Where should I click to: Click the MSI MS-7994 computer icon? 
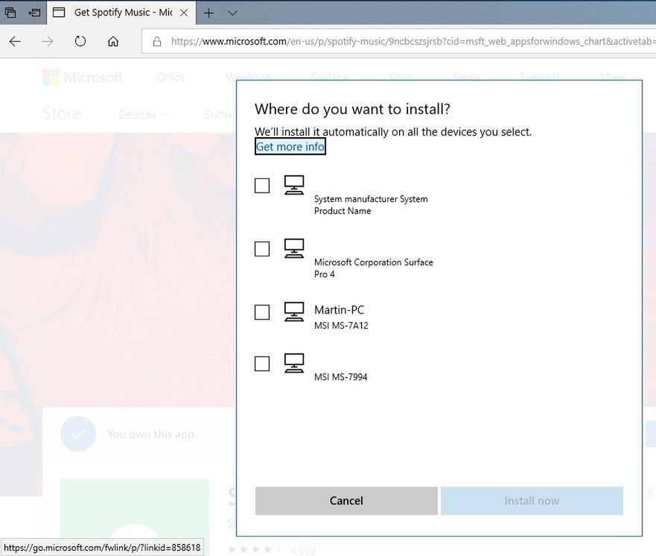(294, 363)
